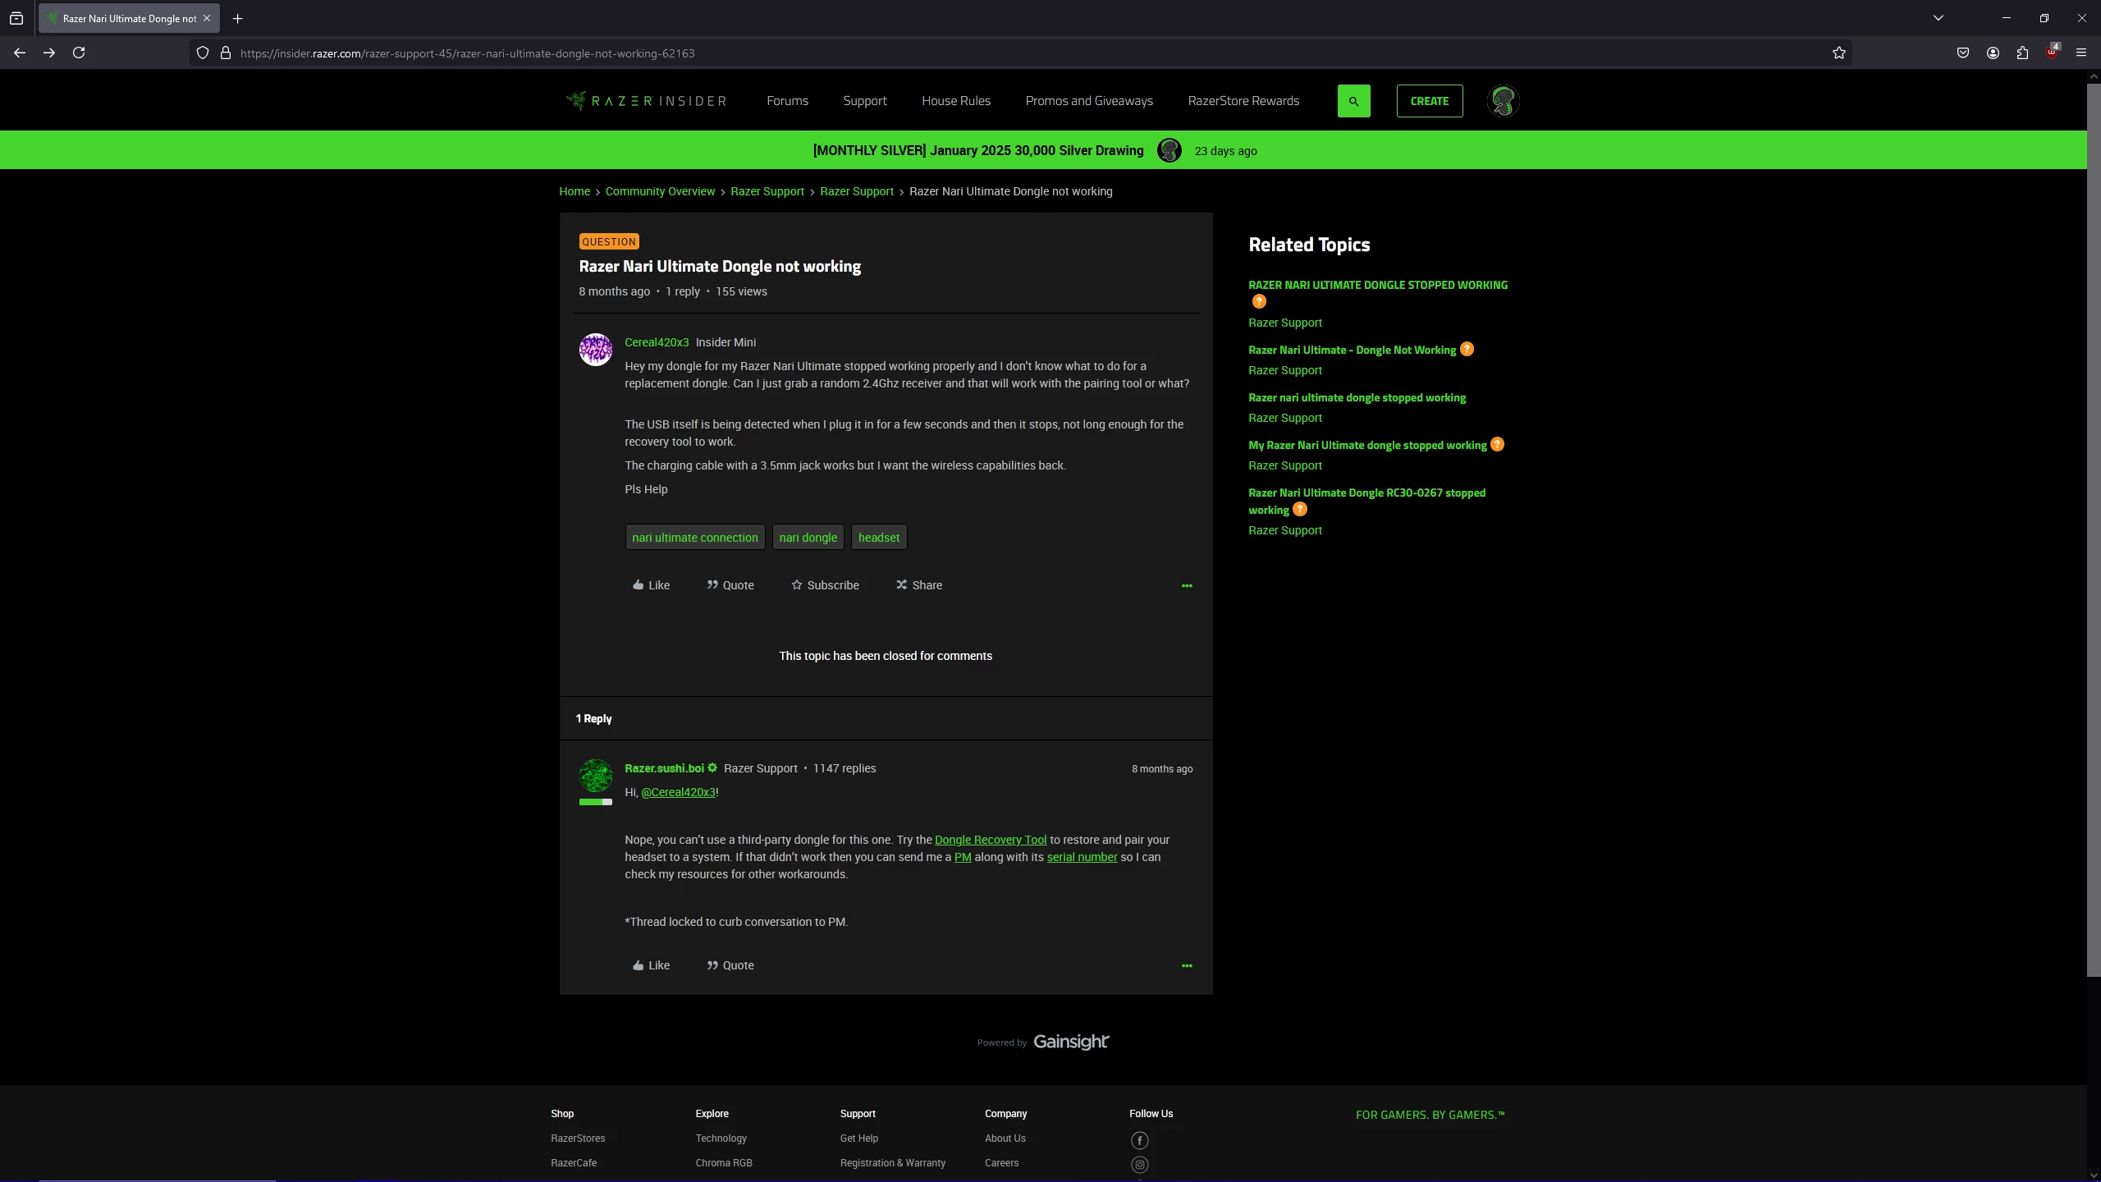Like the original post by Cereal420x3
2101x1182 pixels.
pyautogui.click(x=651, y=585)
